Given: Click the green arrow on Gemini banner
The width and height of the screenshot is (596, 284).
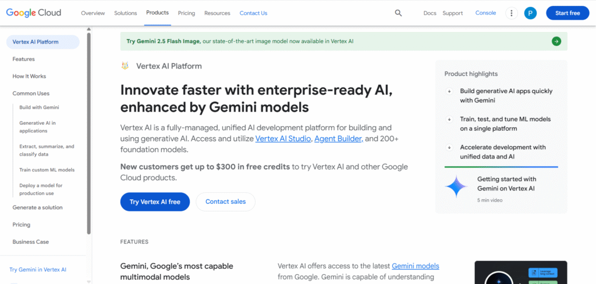Looking at the screenshot, I should [x=556, y=41].
